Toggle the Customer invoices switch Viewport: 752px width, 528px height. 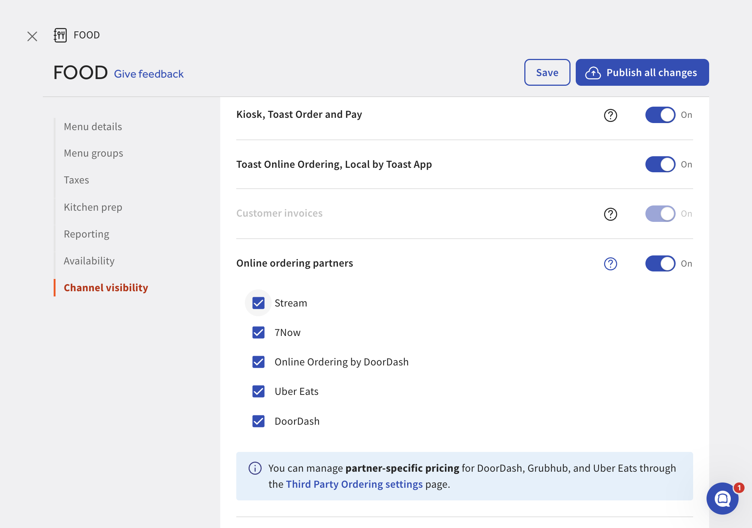(660, 214)
